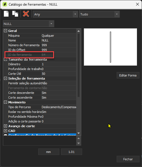Click the Corte Útil label
This screenshot has width=142, height=167.
pyautogui.click(x=15, y=74)
